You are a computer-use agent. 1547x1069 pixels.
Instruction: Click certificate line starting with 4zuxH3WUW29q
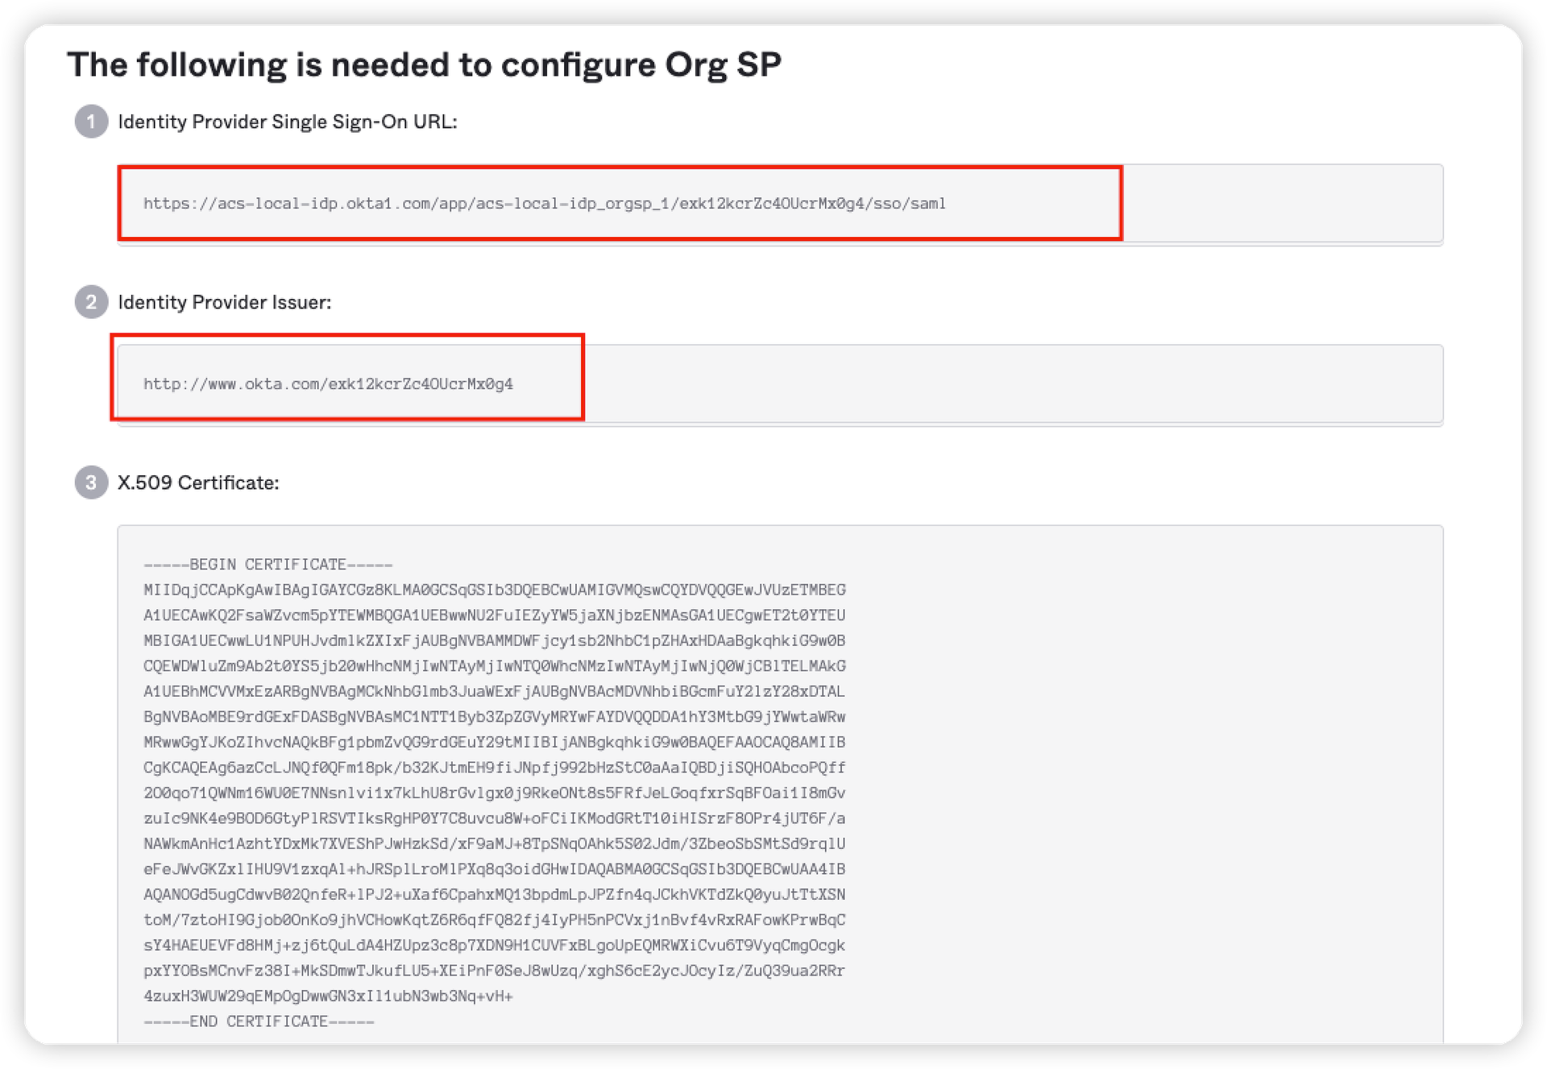coord(328,996)
